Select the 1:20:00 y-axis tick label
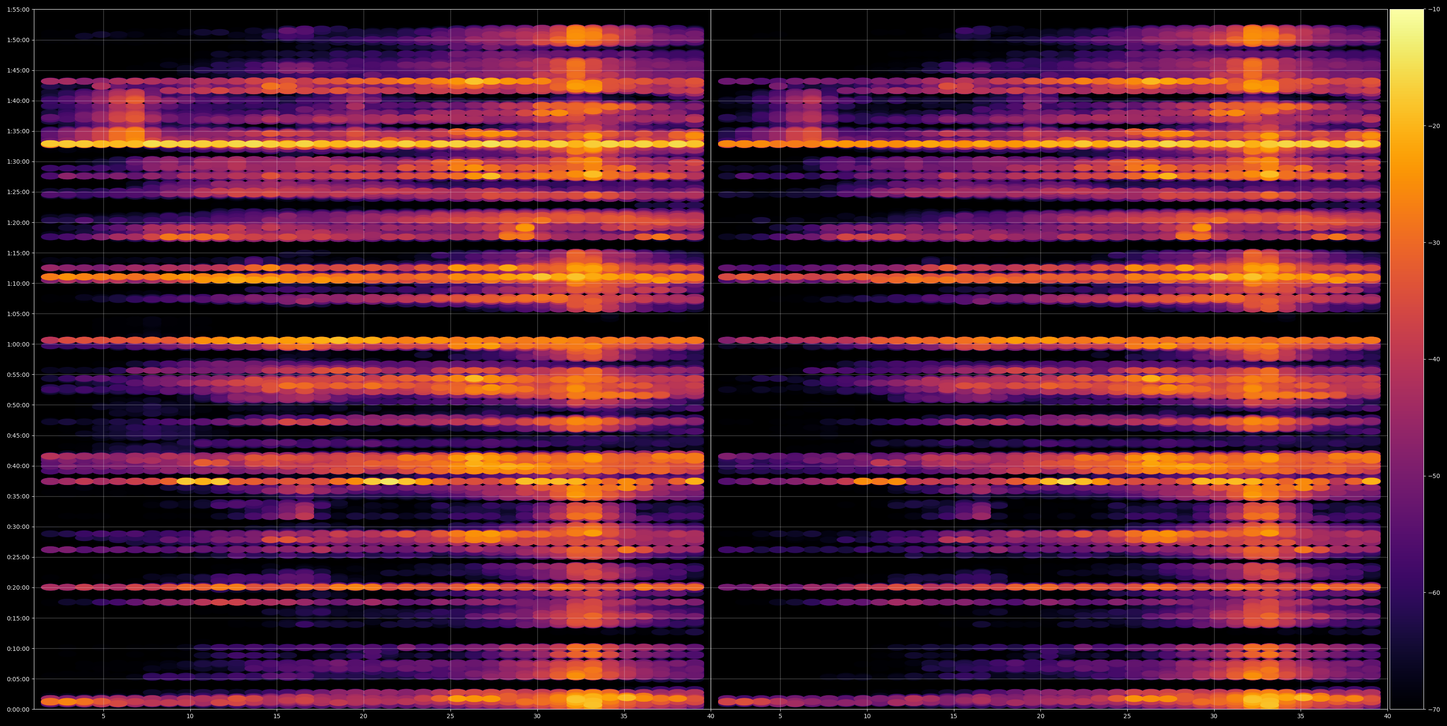Viewport: 1447px width, 726px height. tap(18, 222)
